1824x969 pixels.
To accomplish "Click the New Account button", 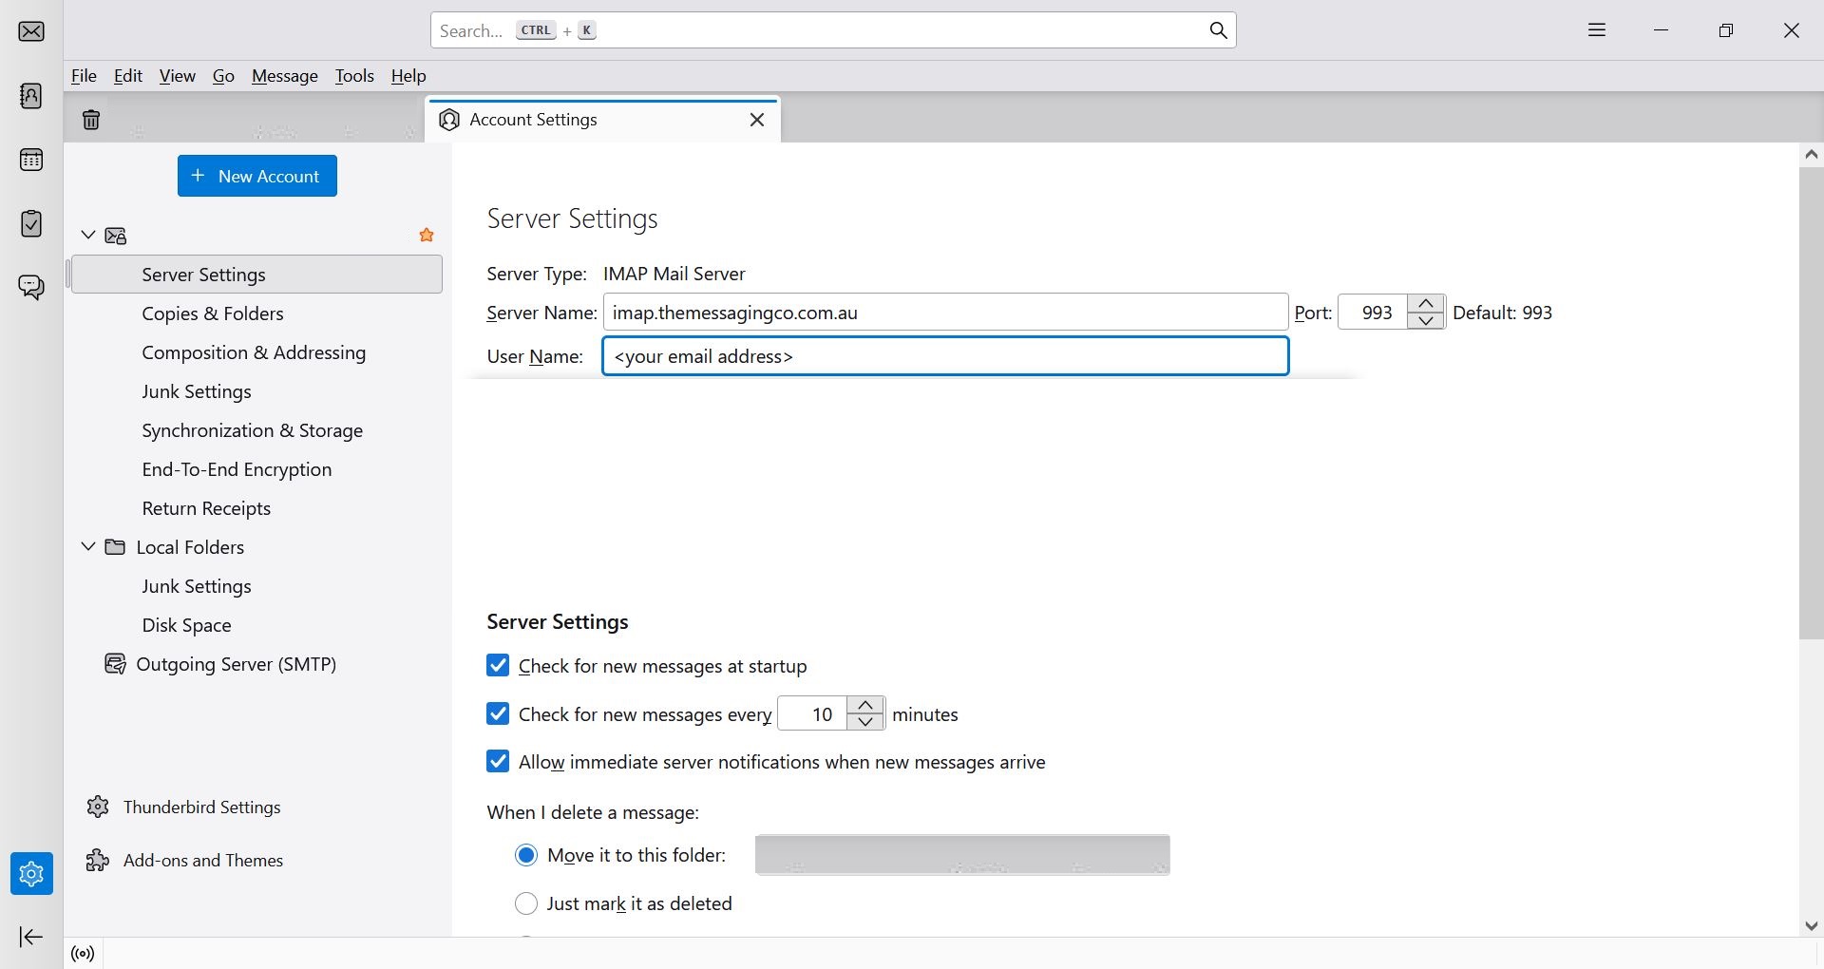I will click(x=257, y=176).
